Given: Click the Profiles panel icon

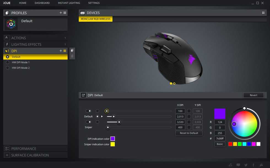Looking at the screenshot, I should (x=7, y=13).
